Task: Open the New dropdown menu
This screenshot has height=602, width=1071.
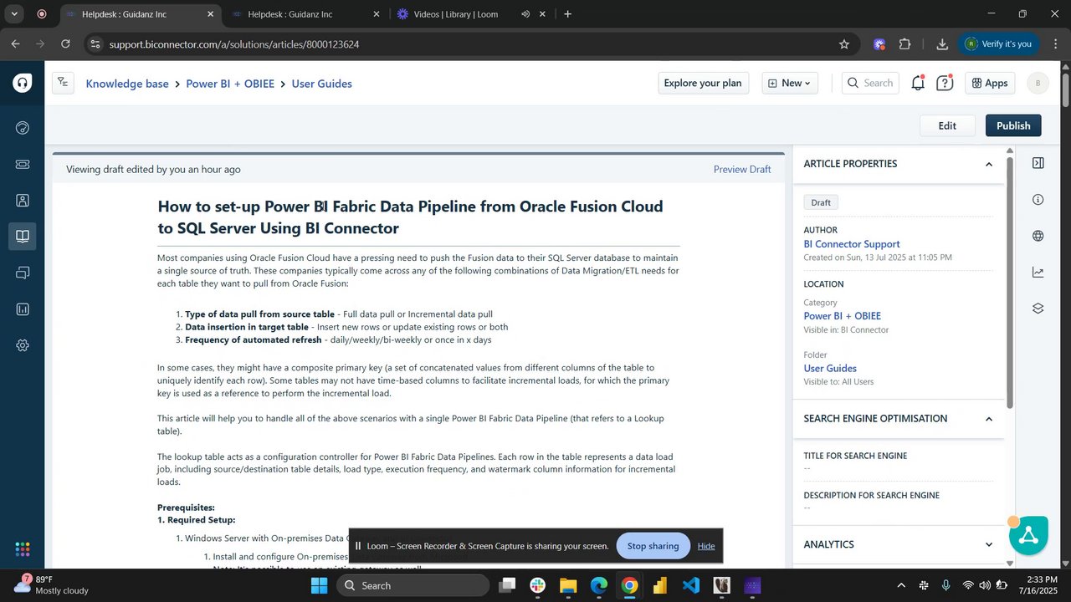Action: 790,83
